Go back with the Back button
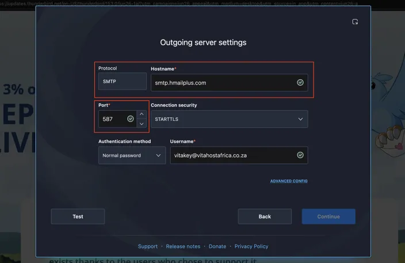The width and height of the screenshot is (405, 263). point(265,216)
